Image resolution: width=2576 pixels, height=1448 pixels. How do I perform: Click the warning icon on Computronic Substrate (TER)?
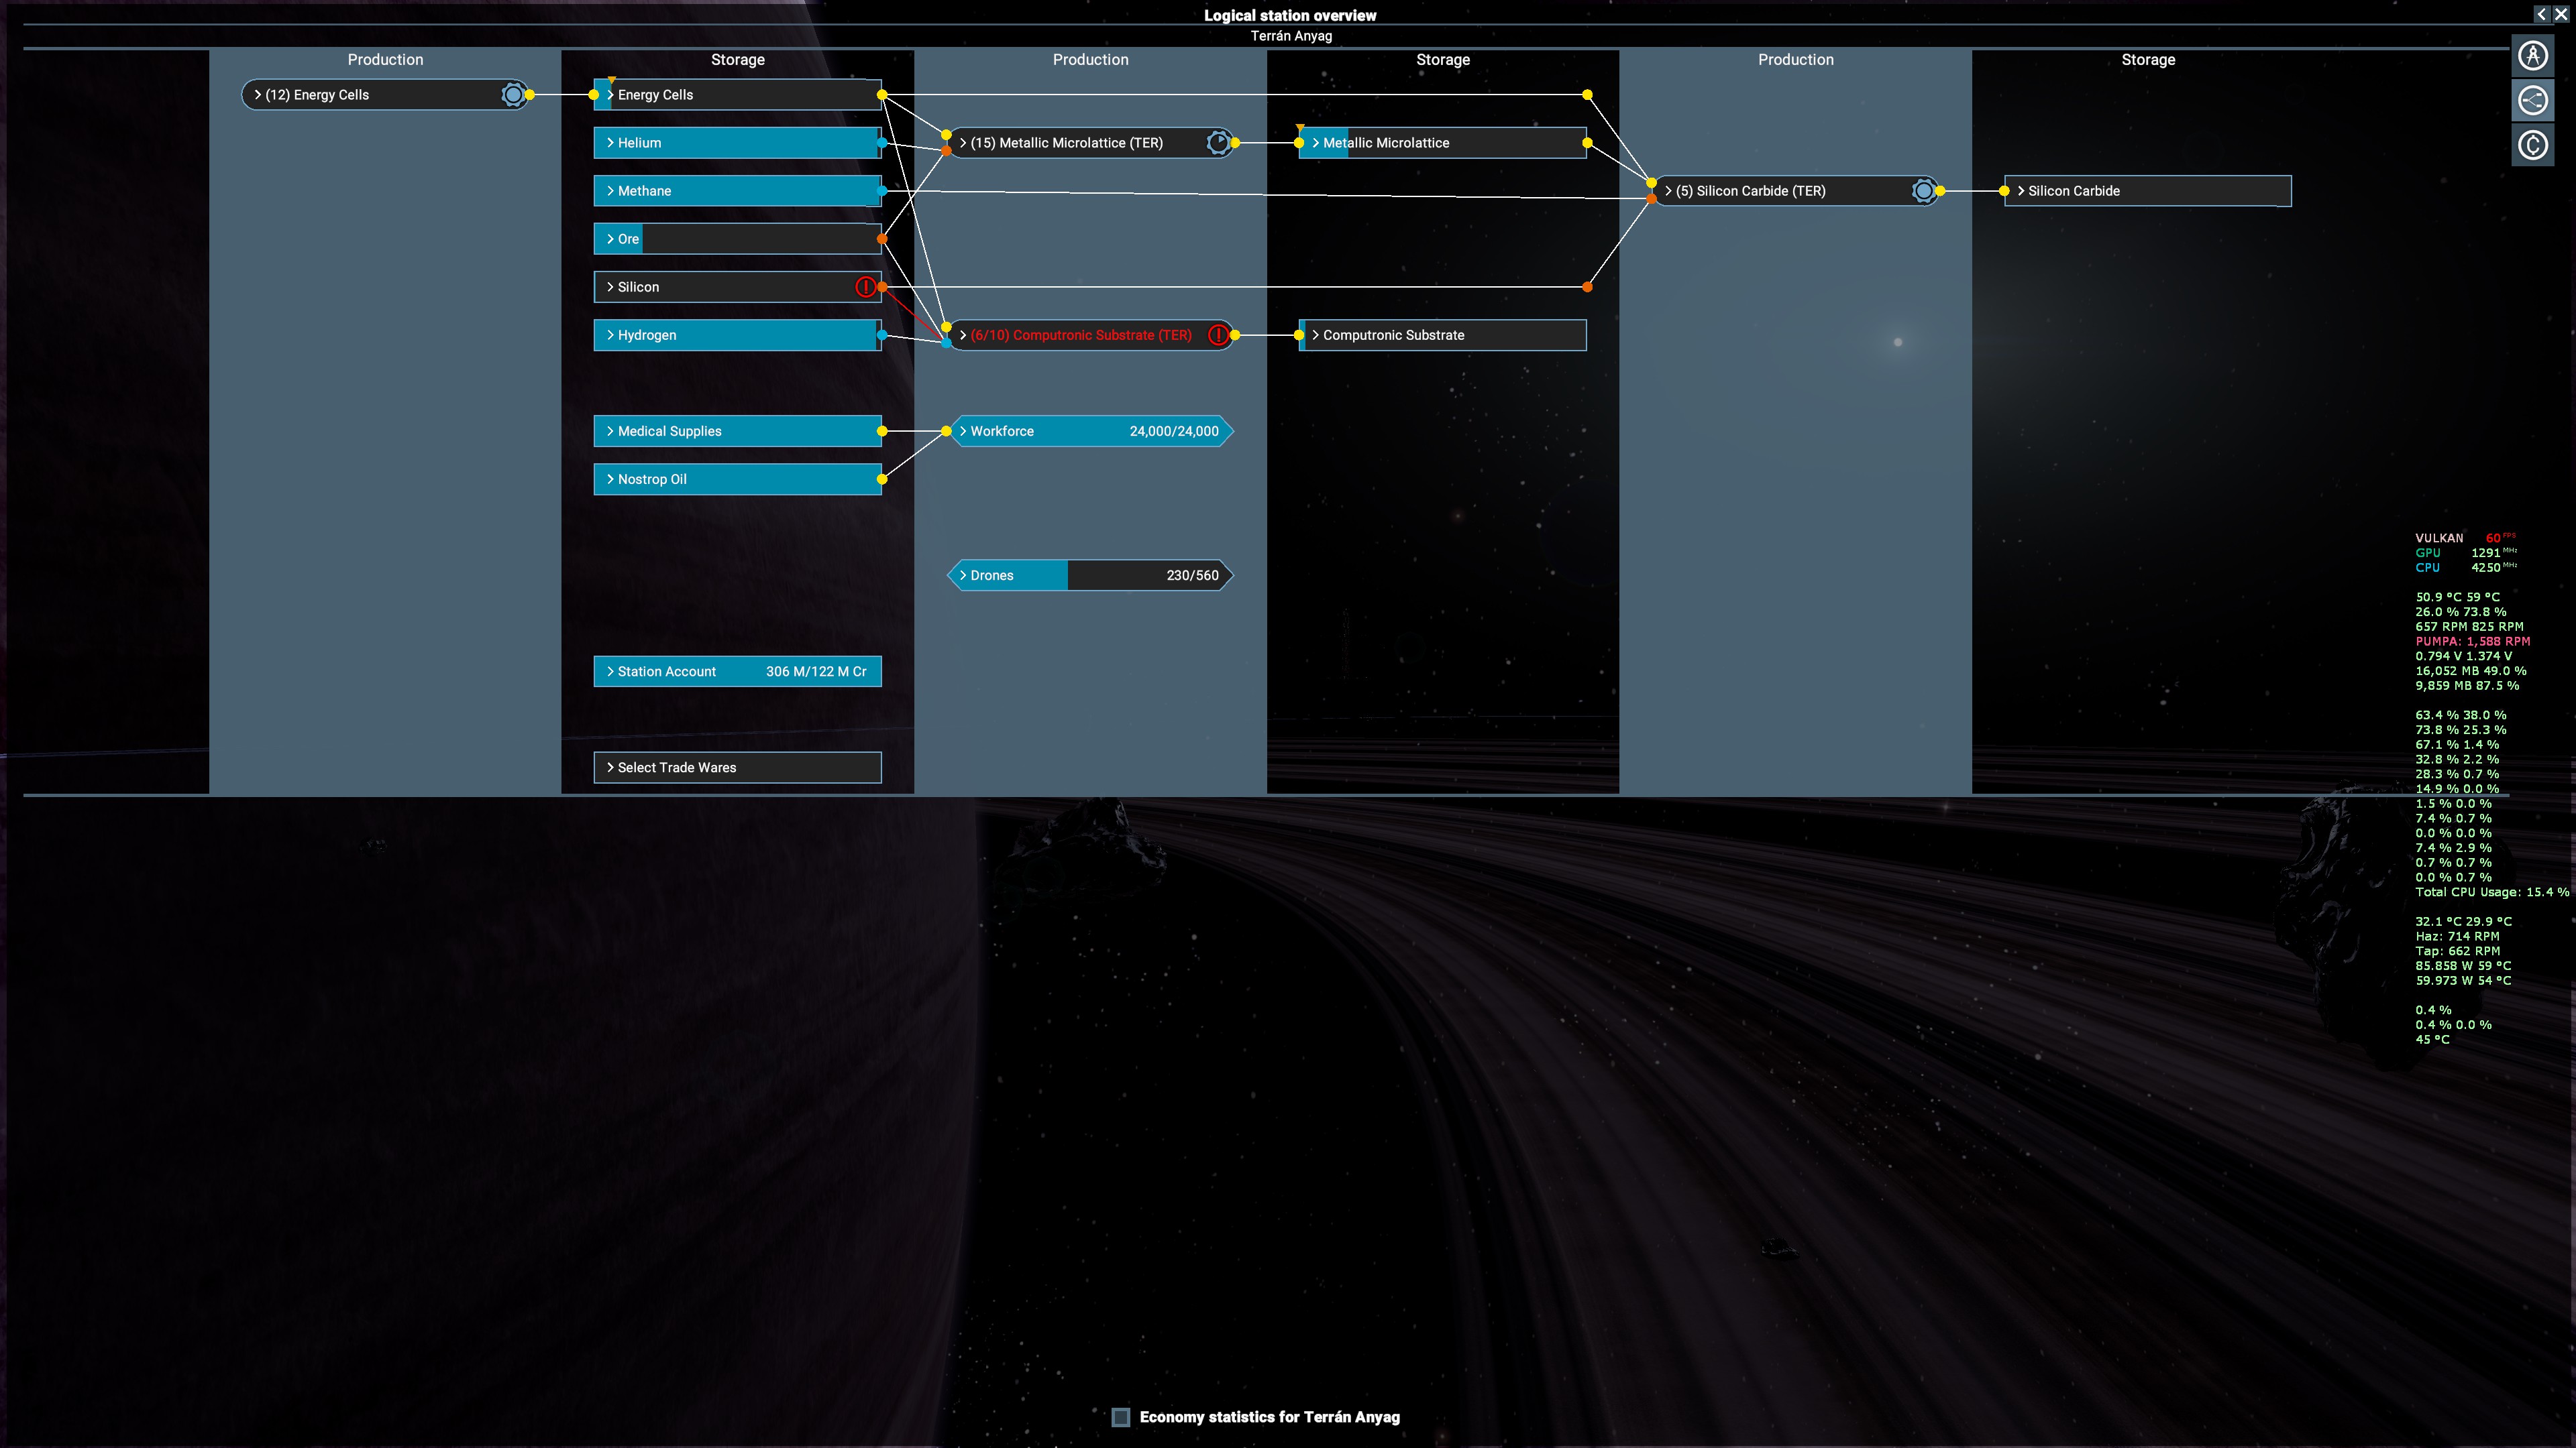1218,335
